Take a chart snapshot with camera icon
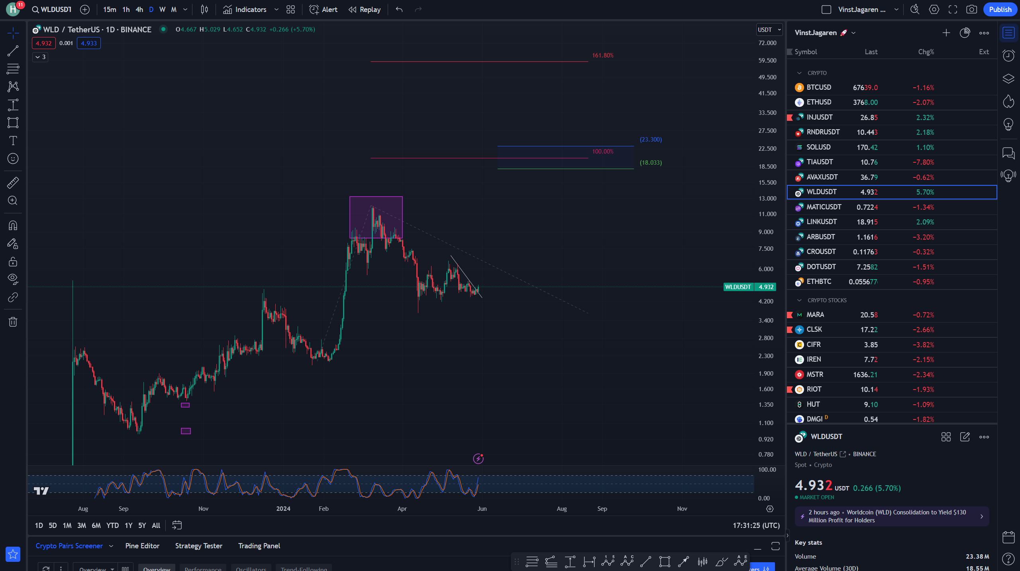The height and width of the screenshot is (571, 1020). click(971, 10)
